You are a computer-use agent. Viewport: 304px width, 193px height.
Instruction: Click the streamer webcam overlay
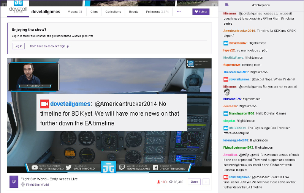click(x=33, y=77)
